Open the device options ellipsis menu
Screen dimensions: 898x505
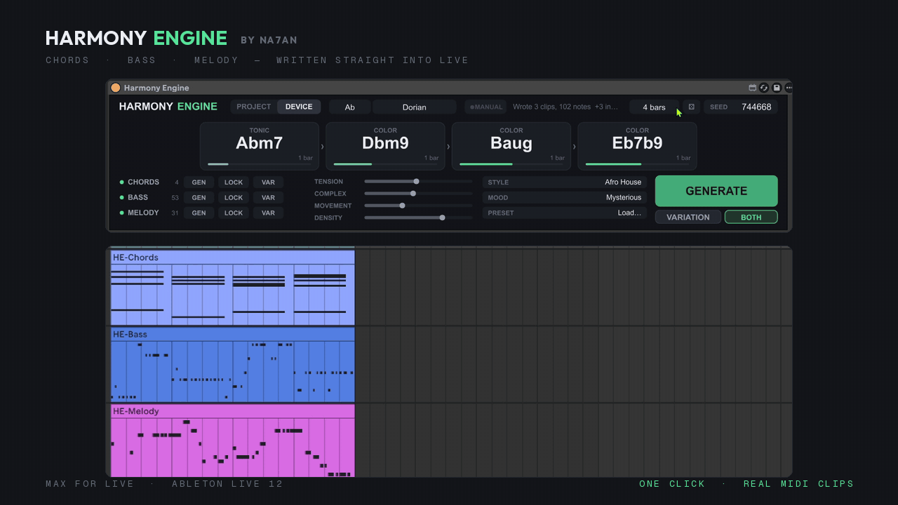pyautogui.click(x=789, y=88)
